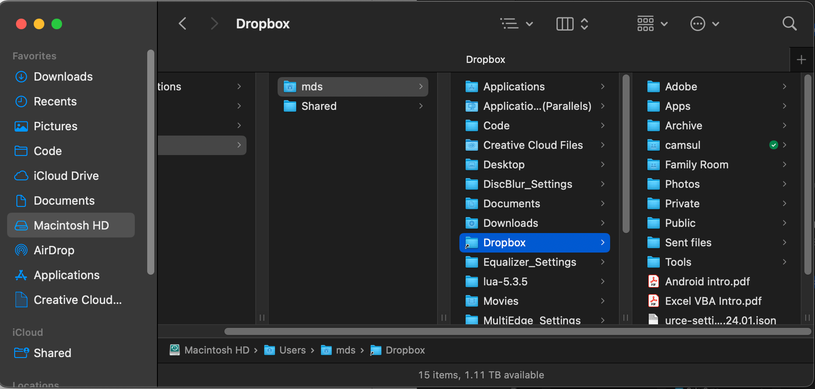Click Users in path bar

coord(285,350)
